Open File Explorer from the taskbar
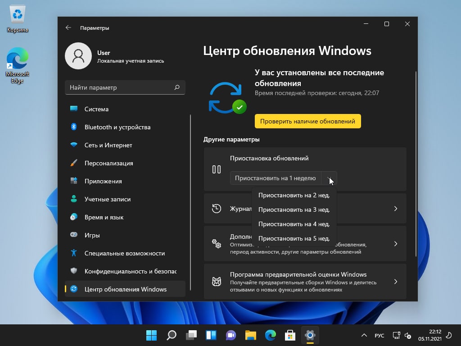Image resolution: width=461 pixels, height=346 pixels. point(250,335)
